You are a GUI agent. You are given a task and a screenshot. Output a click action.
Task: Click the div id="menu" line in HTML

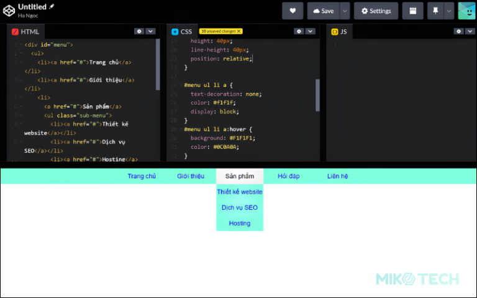click(48, 45)
